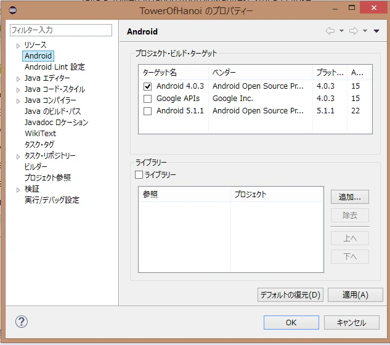
Task: Click the 除去 button
Action: click(x=350, y=216)
